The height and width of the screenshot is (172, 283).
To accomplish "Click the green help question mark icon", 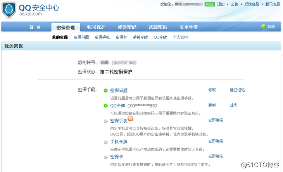I will (x=263, y=26).
